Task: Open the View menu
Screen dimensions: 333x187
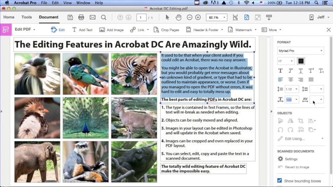Action: pyautogui.click(x=68, y=3)
